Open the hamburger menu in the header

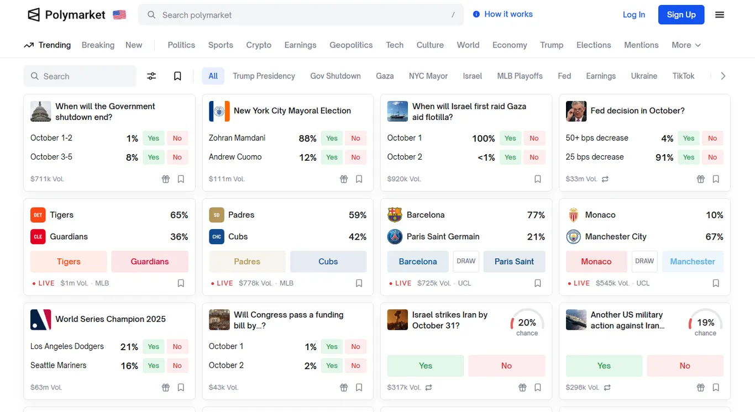tap(720, 15)
